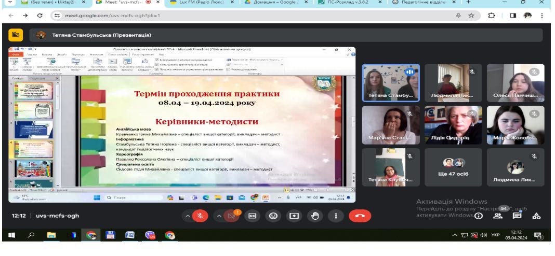This screenshot has height=256, width=555.
Task: Expand microphone audio settings arrow
Action: pyautogui.click(x=188, y=216)
